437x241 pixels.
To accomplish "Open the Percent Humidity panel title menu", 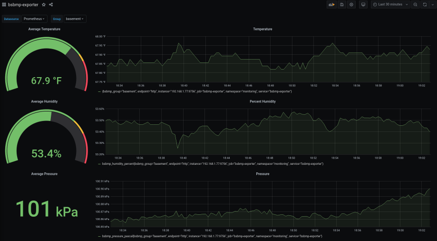I will (262, 101).
